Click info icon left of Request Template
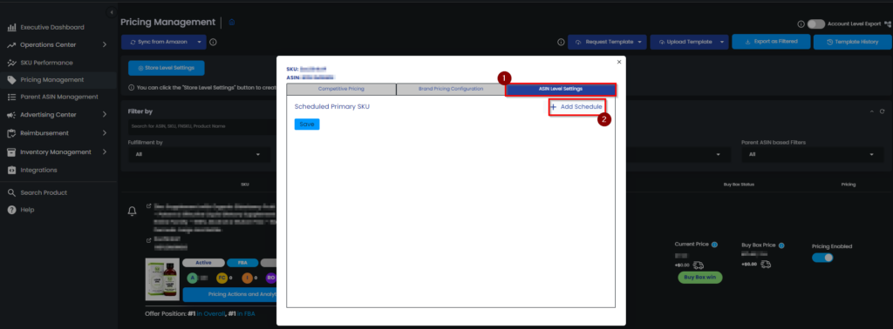893x329 pixels. (x=561, y=42)
